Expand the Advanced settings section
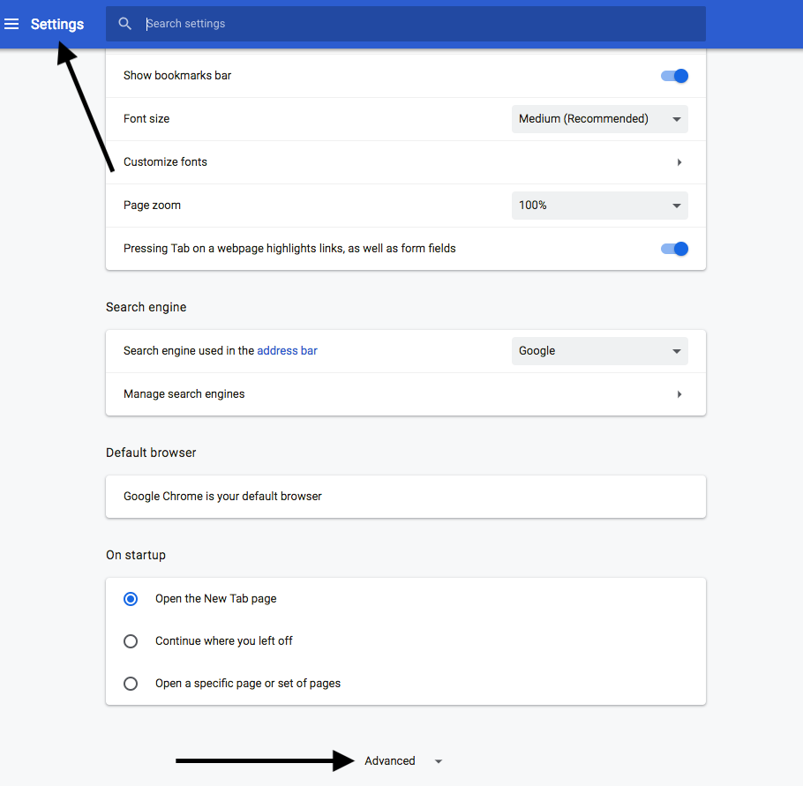Image resolution: width=803 pixels, height=786 pixels. (x=390, y=761)
